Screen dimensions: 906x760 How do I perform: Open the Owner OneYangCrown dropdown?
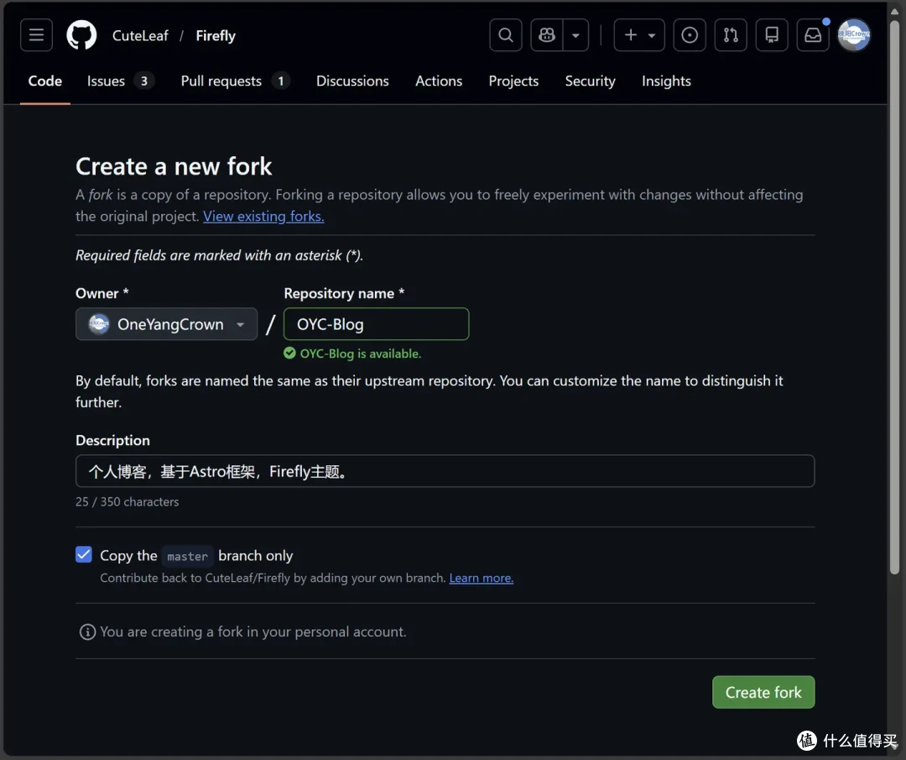(166, 324)
